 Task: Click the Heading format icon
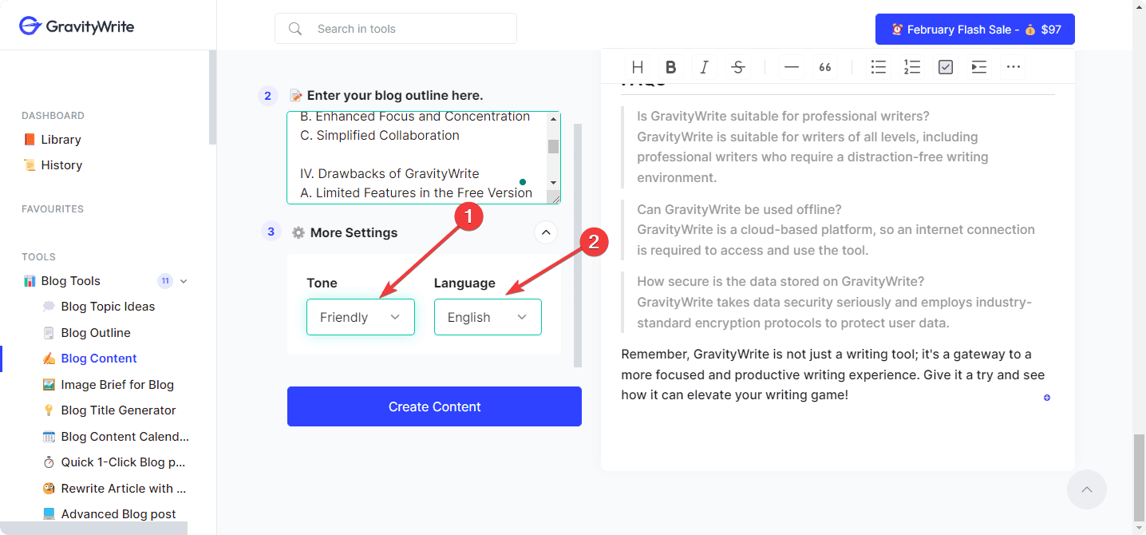(638, 67)
